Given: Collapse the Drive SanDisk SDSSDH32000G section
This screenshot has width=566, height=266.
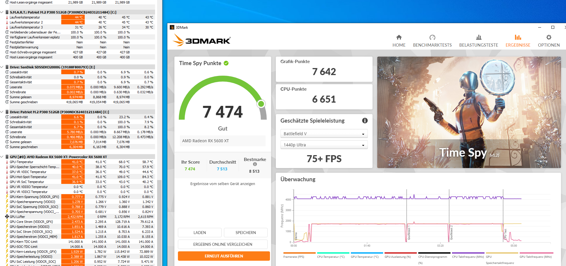Looking at the screenshot, I should [x=2, y=67].
